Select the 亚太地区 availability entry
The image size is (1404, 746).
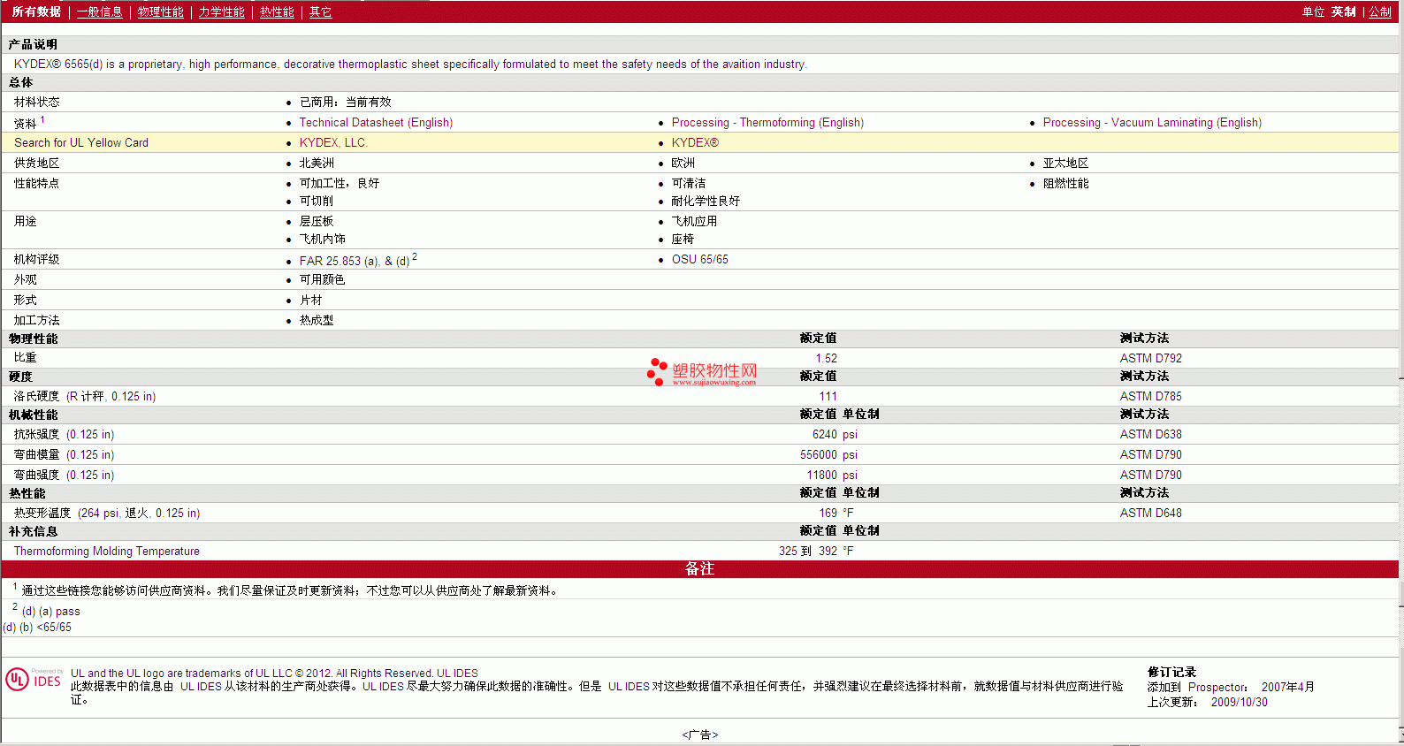1065,164
